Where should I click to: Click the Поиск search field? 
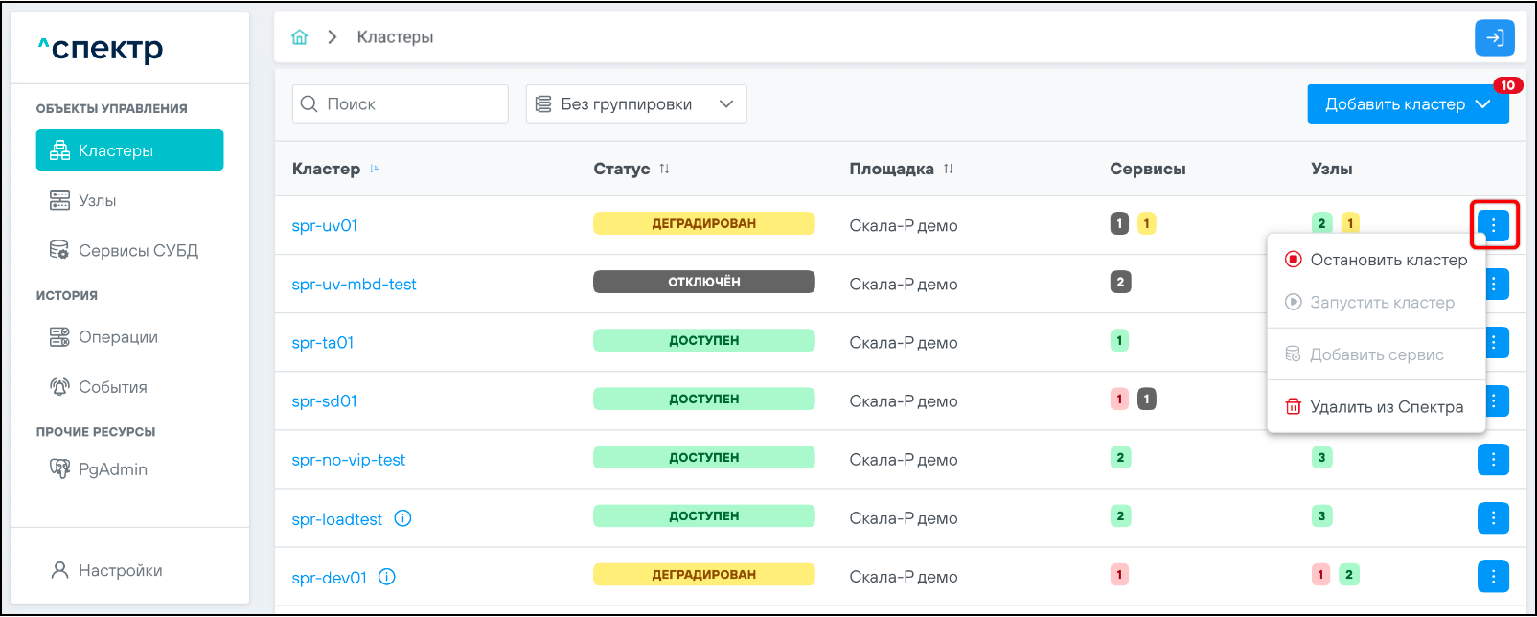(x=401, y=104)
